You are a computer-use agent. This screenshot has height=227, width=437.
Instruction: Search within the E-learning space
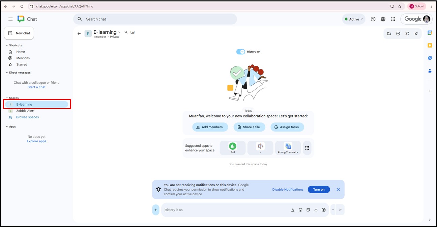tap(126, 32)
